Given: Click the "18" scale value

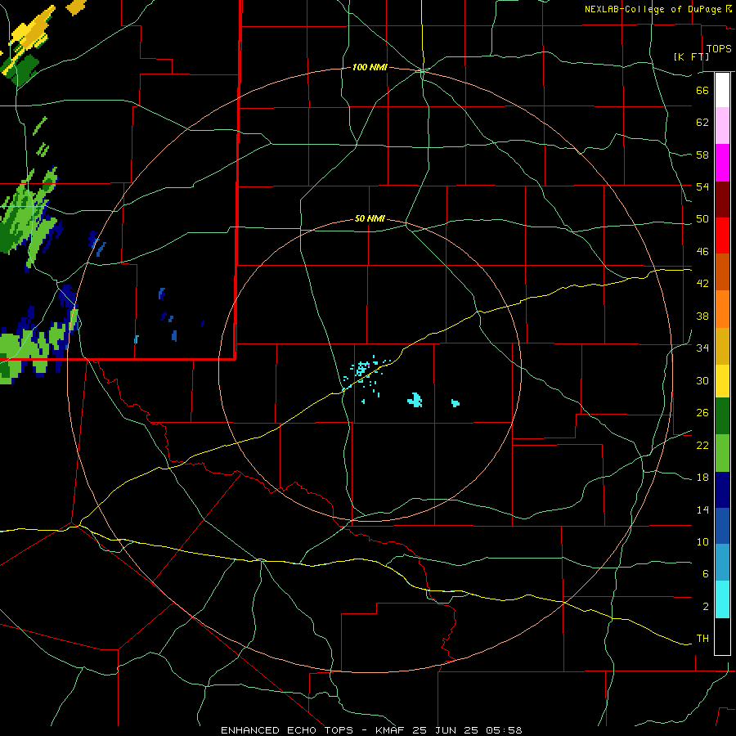Looking at the screenshot, I should tap(702, 478).
